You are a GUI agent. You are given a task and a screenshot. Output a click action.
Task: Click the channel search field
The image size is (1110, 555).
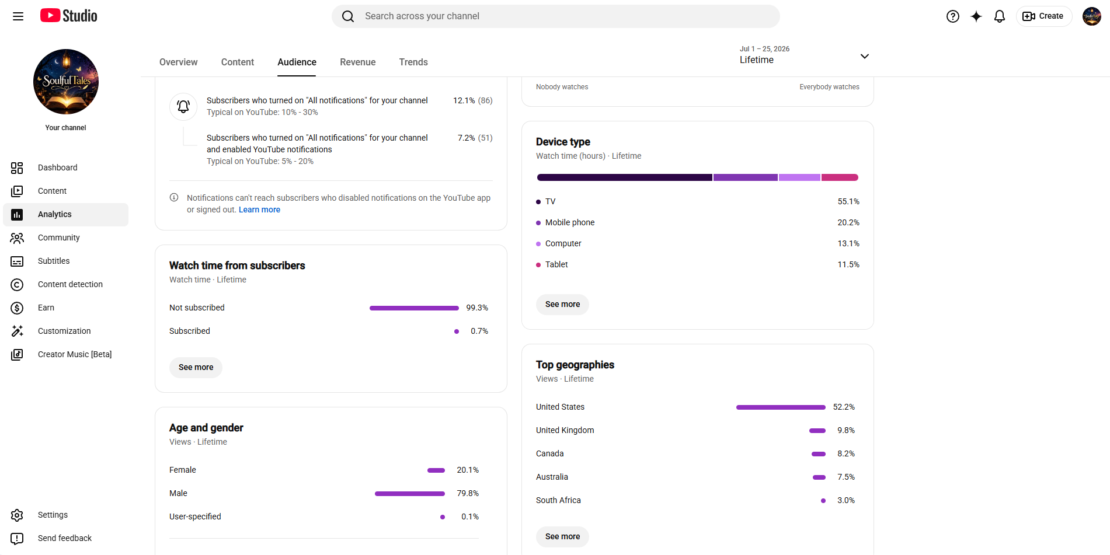click(556, 16)
